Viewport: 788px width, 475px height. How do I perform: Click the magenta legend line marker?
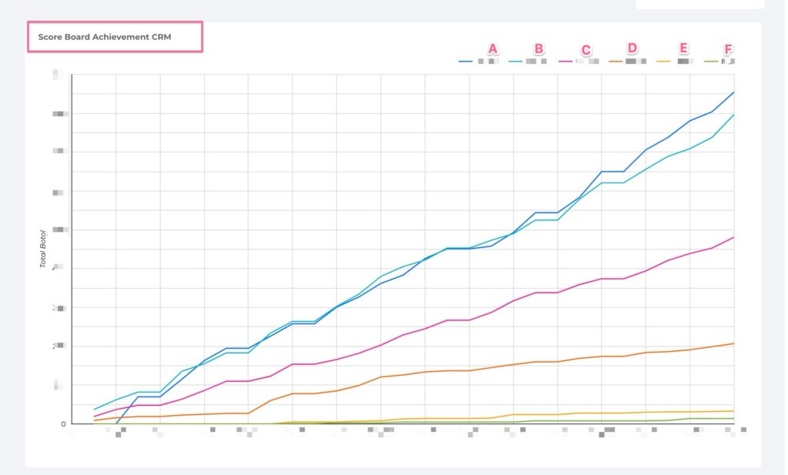point(564,60)
